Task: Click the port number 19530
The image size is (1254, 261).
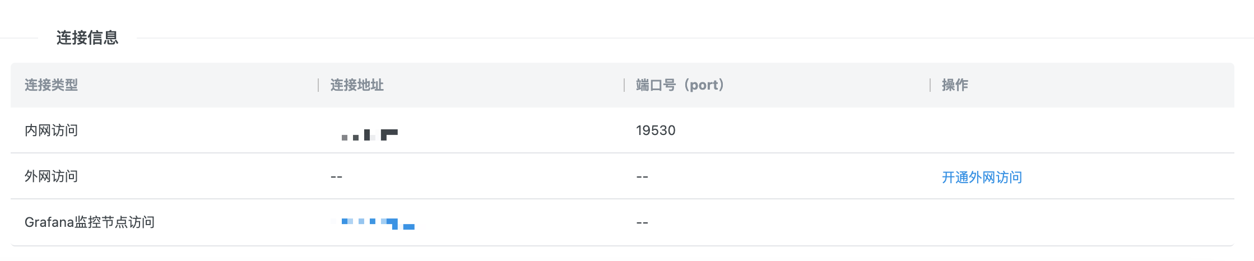Action: [x=656, y=130]
